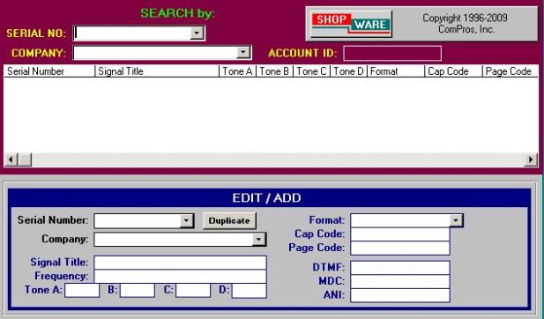Open the Format dropdown arrow

pos(456,220)
